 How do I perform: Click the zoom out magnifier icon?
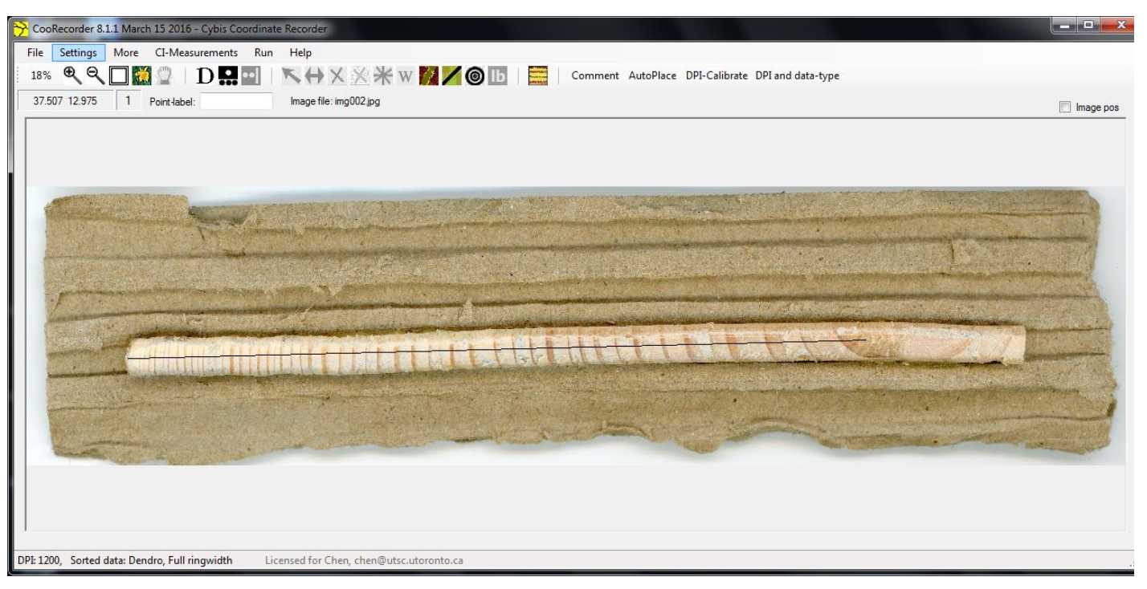pos(93,76)
